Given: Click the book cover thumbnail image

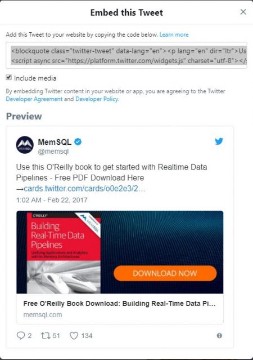Looking at the screenshot, I should [x=64, y=253].
